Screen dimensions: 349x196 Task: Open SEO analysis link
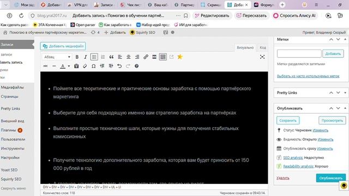coord(293,157)
